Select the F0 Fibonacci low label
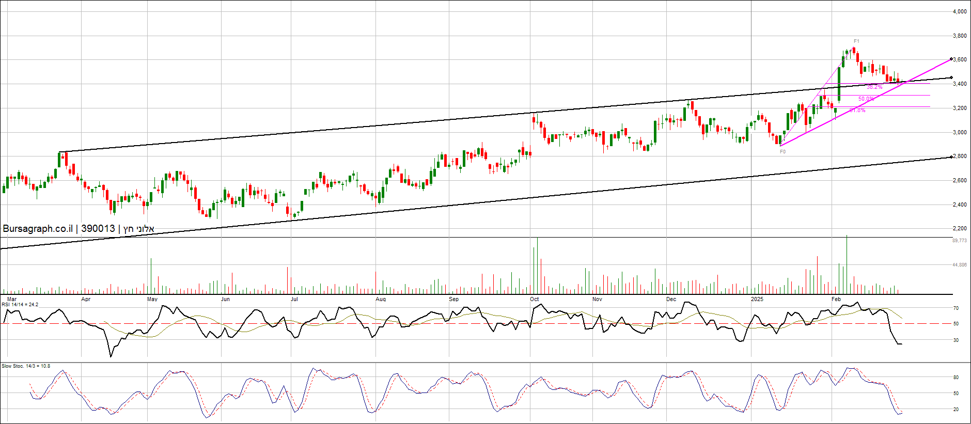971x424 pixels. [782, 152]
